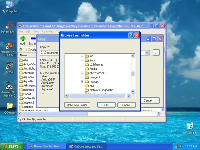Open Microsoft Visual C++ 6.0 shortcut
200x150 pixels.
pyautogui.click(x=9, y=49)
